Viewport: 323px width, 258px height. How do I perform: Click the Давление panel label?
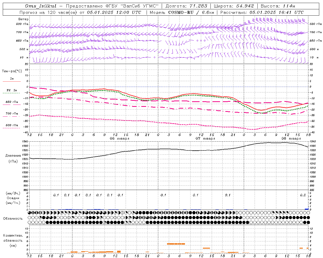click(x=13, y=156)
